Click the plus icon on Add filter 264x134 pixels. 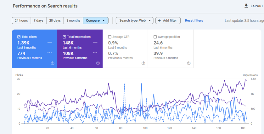[159, 21]
